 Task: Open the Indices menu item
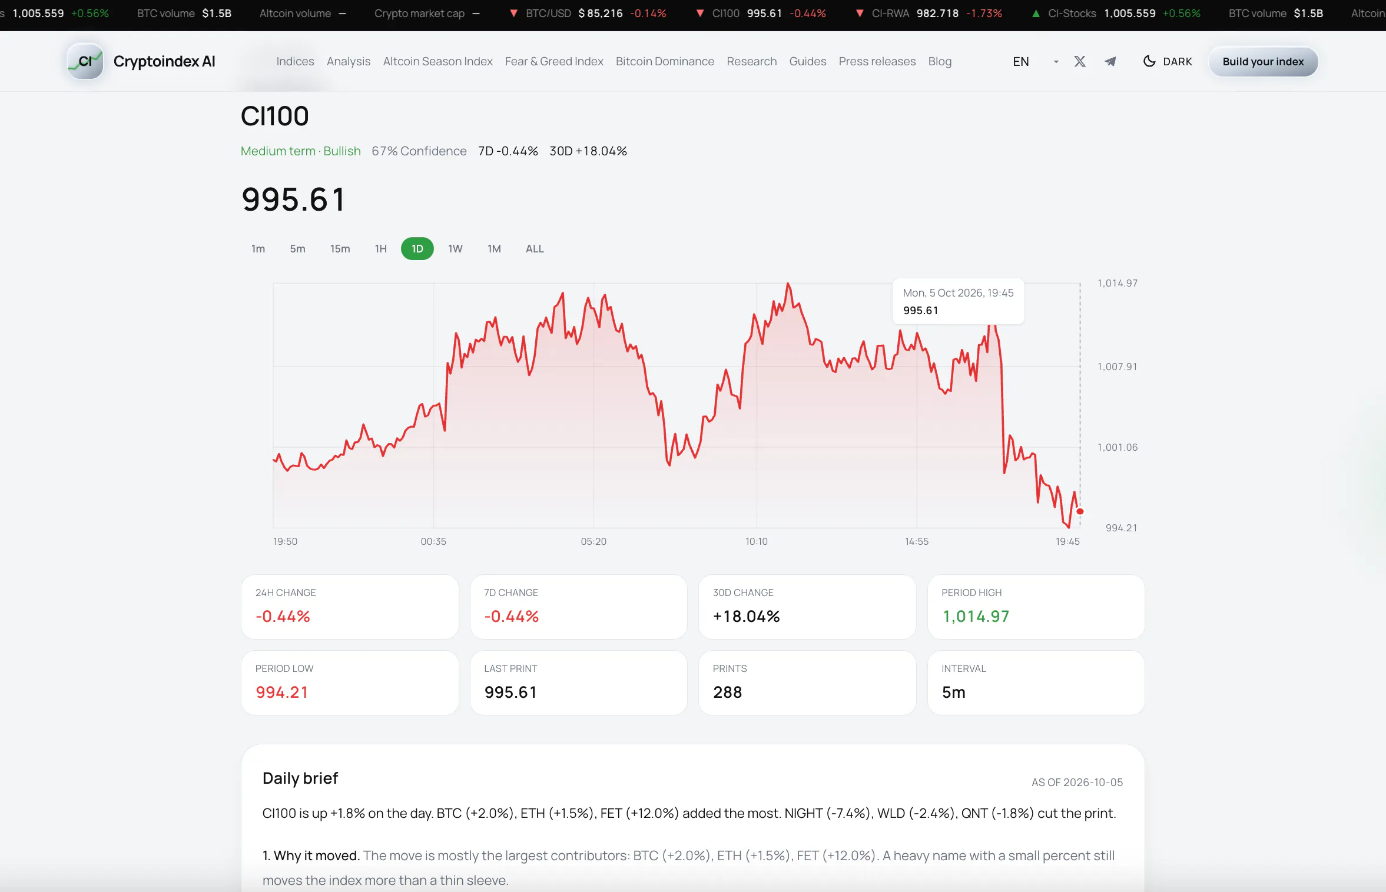[x=295, y=61]
